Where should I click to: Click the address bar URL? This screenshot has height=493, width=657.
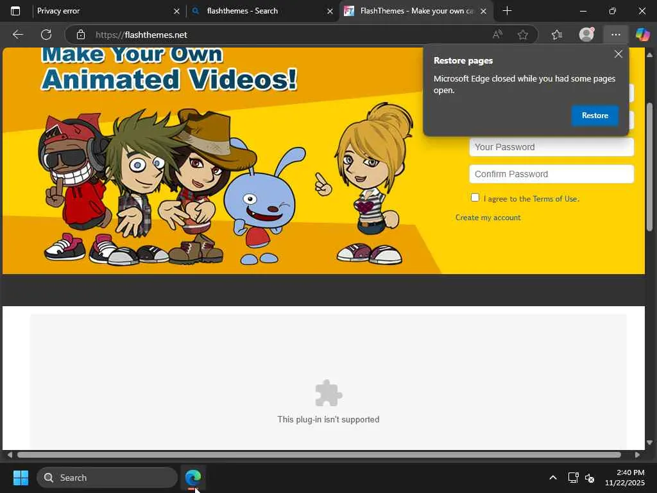[141, 35]
